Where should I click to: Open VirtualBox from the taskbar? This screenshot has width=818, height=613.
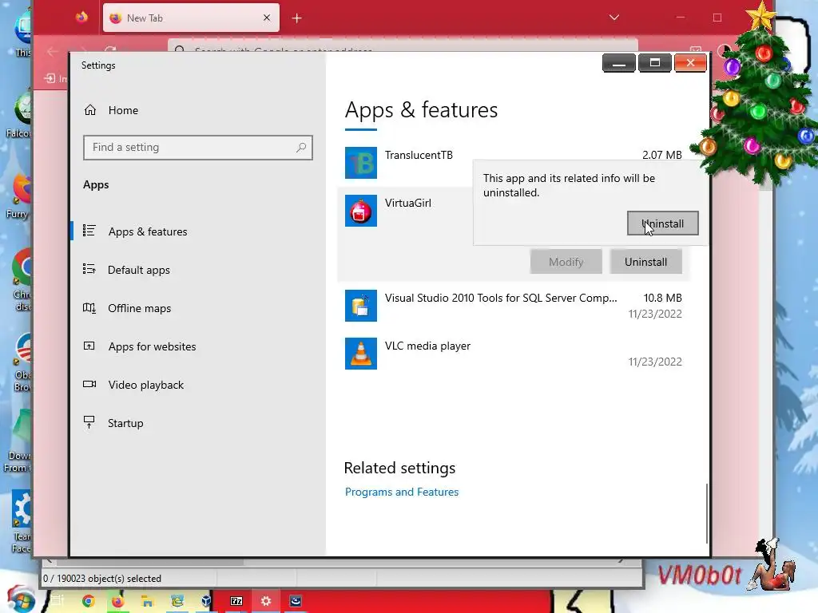(207, 601)
